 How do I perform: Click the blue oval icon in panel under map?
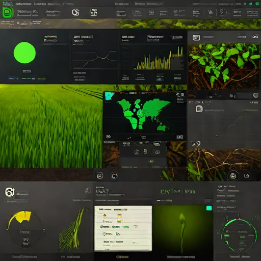(145, 151)
